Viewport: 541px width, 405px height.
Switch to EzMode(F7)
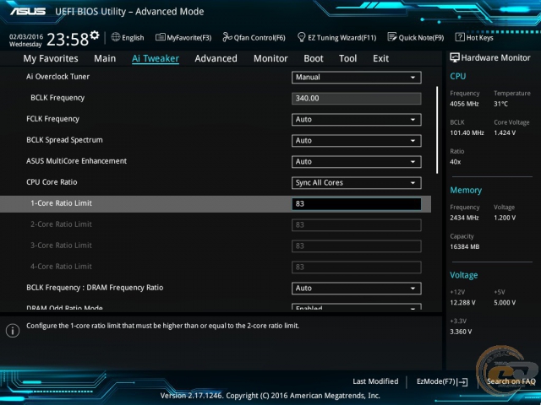pyautogui.click(x=442, y=381)
